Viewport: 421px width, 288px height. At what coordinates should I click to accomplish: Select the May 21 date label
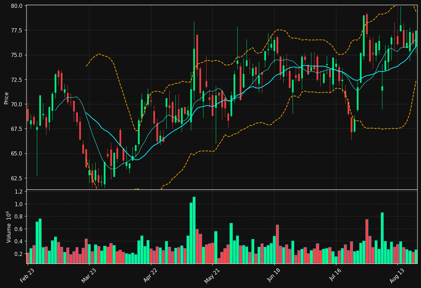212,276
